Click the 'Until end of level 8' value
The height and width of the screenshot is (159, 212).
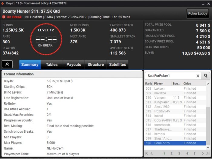(60, 98)
